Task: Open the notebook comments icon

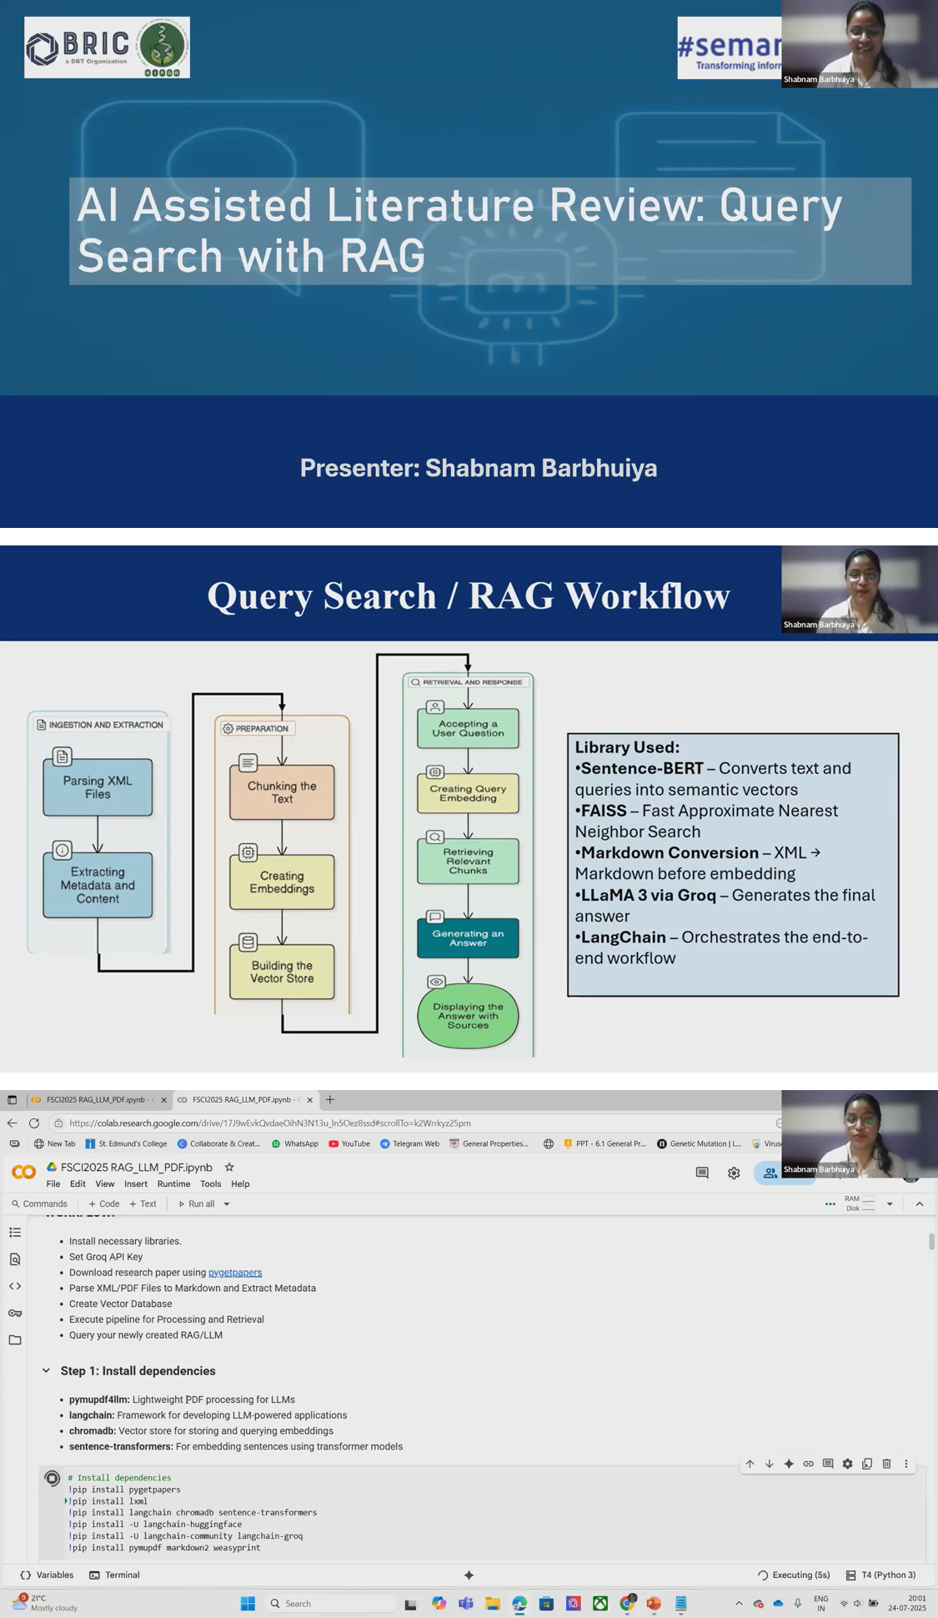Action: [x=702, y=1173]
